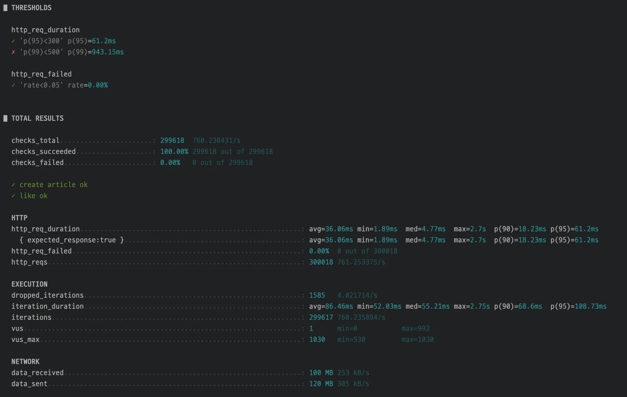Click the TOTAL RESULTS section block marker

click(x=5, y=118)
